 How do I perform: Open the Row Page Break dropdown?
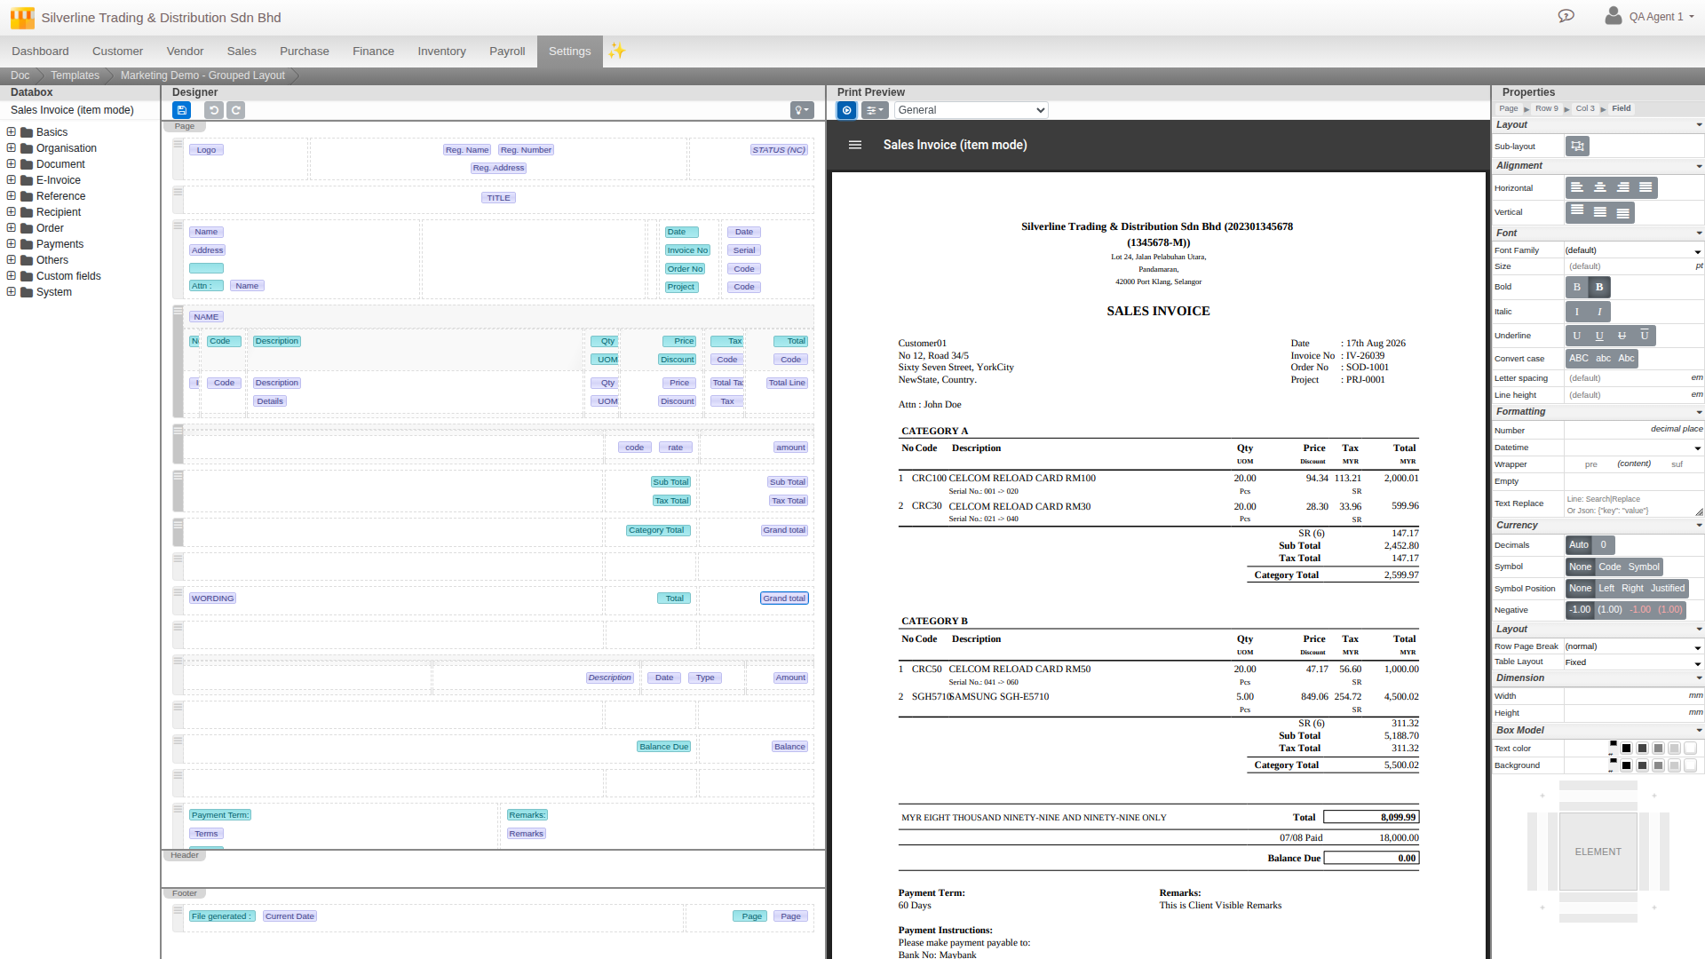click(1633, 646)
